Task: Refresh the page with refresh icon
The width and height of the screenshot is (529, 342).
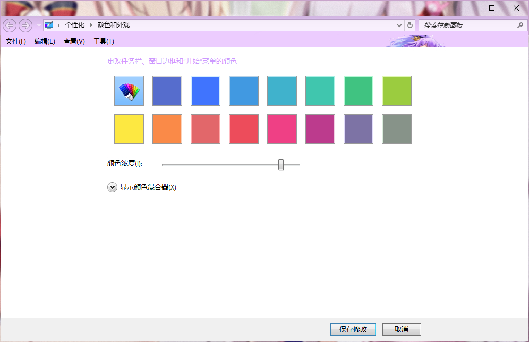Action: pyautogui.click(x=410, y=25)
